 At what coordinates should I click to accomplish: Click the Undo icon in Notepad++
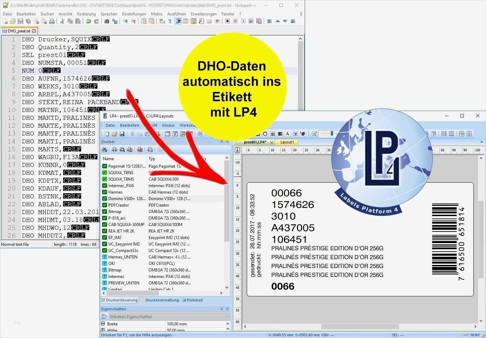[89, 21]
